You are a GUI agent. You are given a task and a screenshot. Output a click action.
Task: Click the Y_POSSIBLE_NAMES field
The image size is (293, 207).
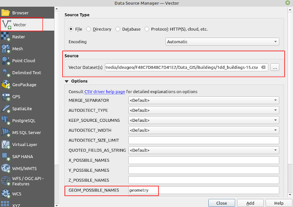point(204,170)
